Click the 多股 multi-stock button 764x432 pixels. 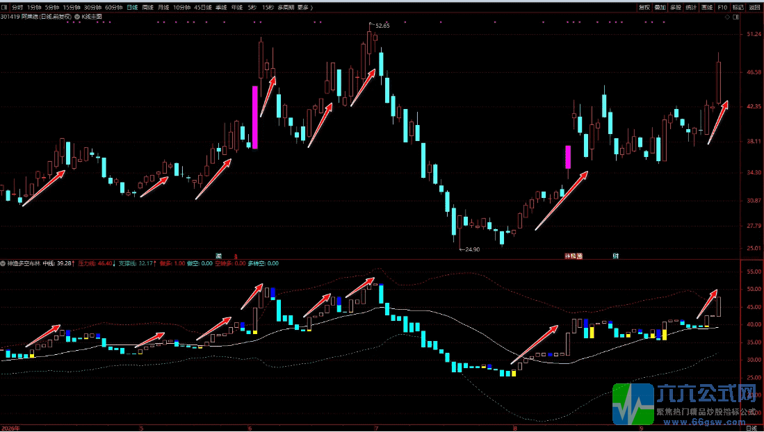pyautogui.click(x=675, y=8)
